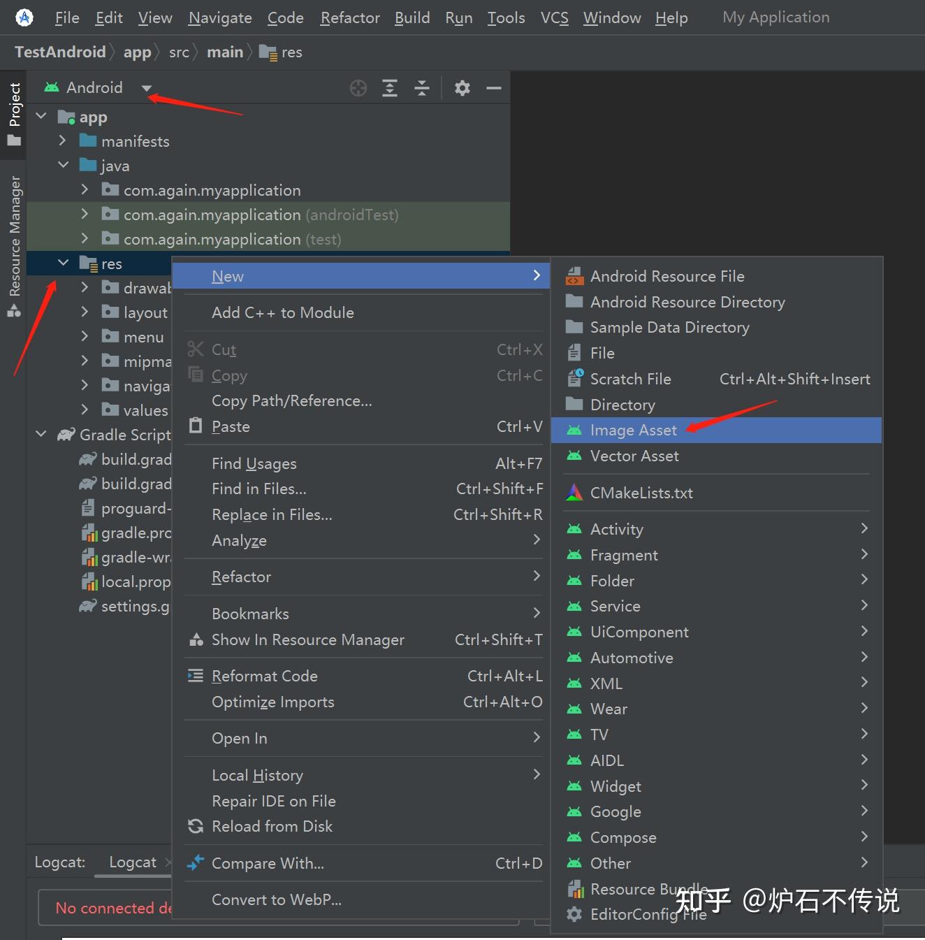Click the Android robot icon beside view selector

coord(52,87)
